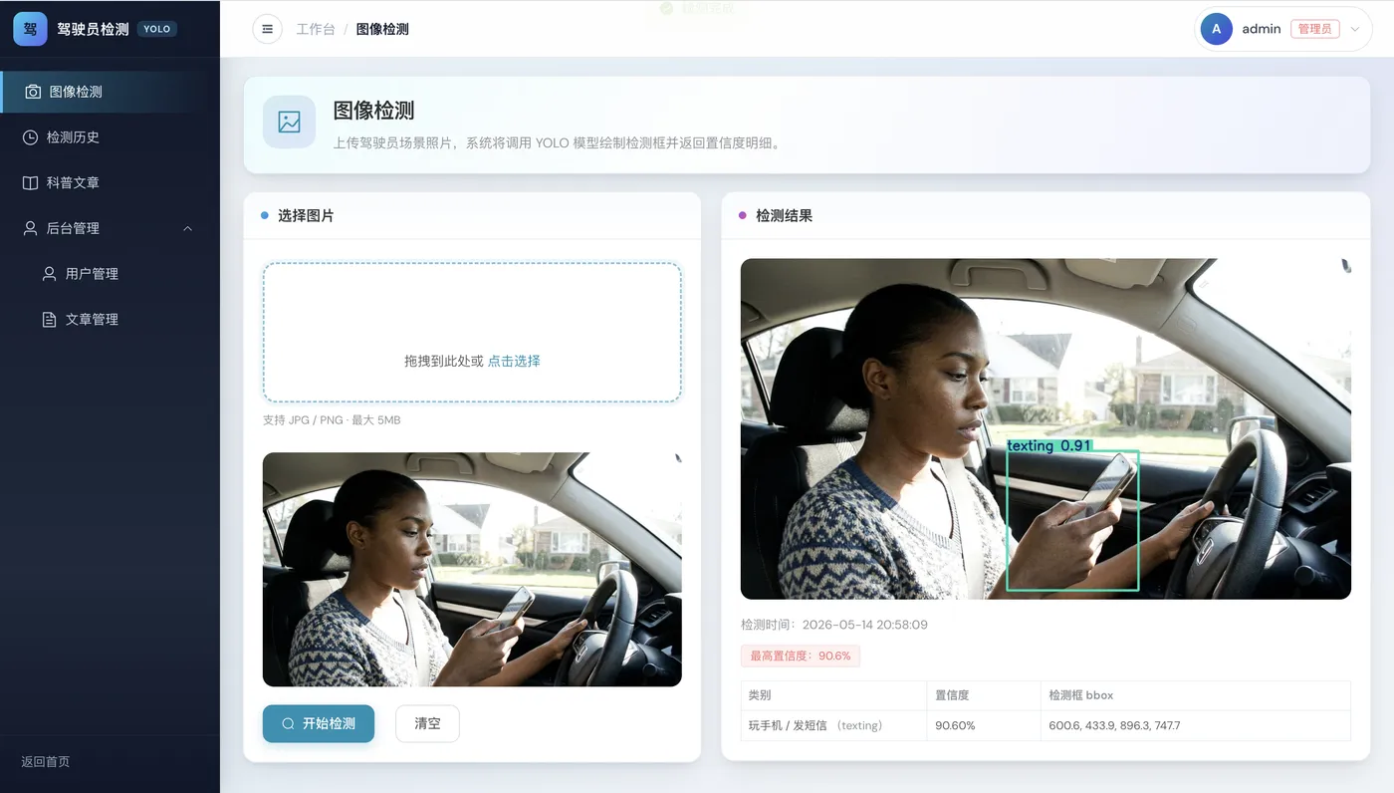Click the blue 驾 app logo icon
The image size is (1394, 793).
pos(30,29)
